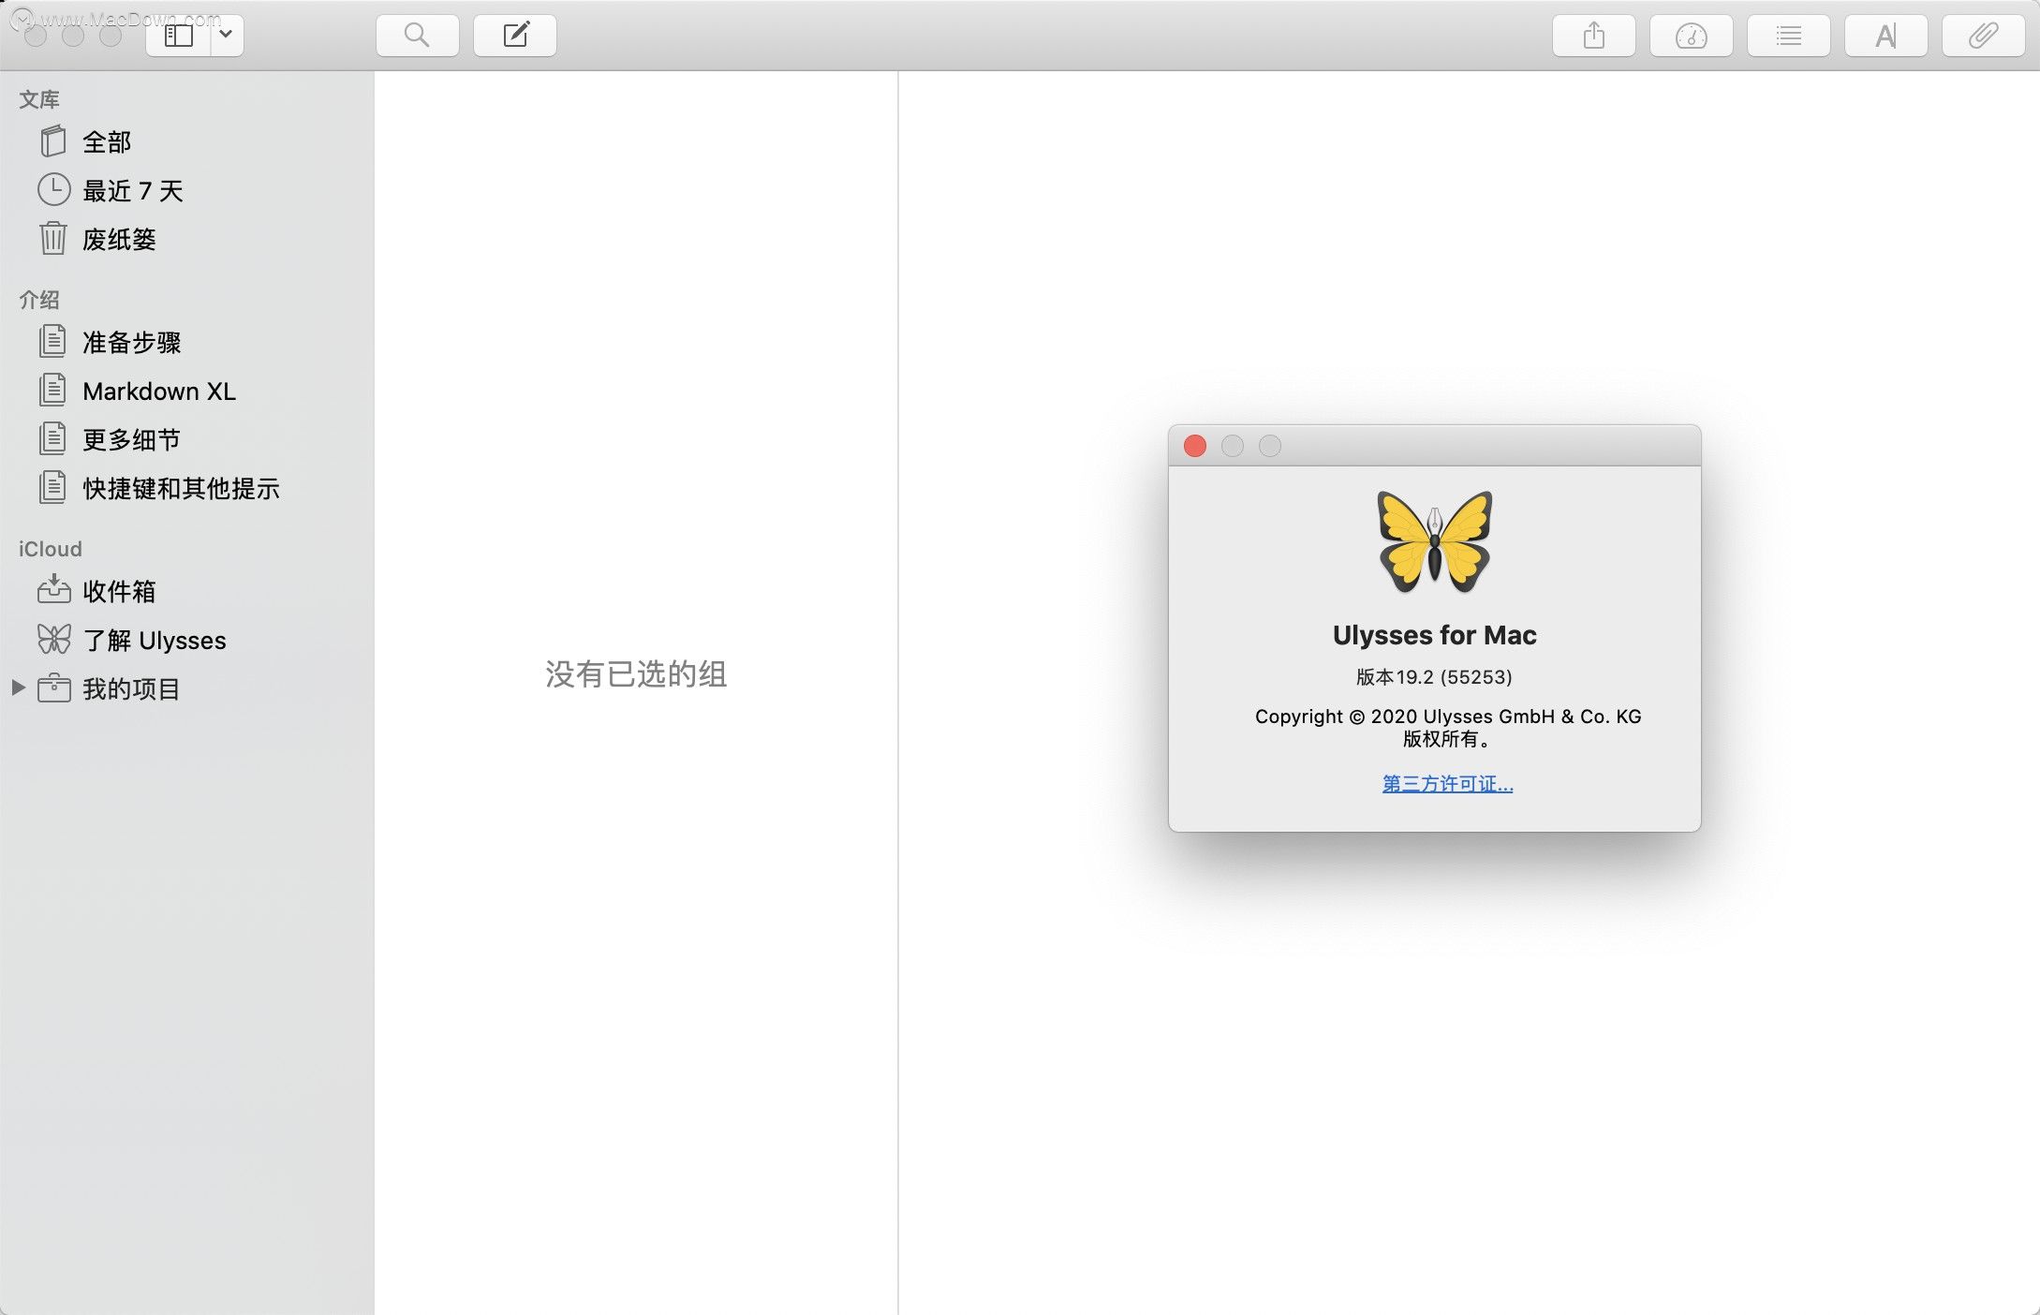Click the 全部 library book icon
The height and width of the screenshot is (1315, 2040).
point(53,141)
